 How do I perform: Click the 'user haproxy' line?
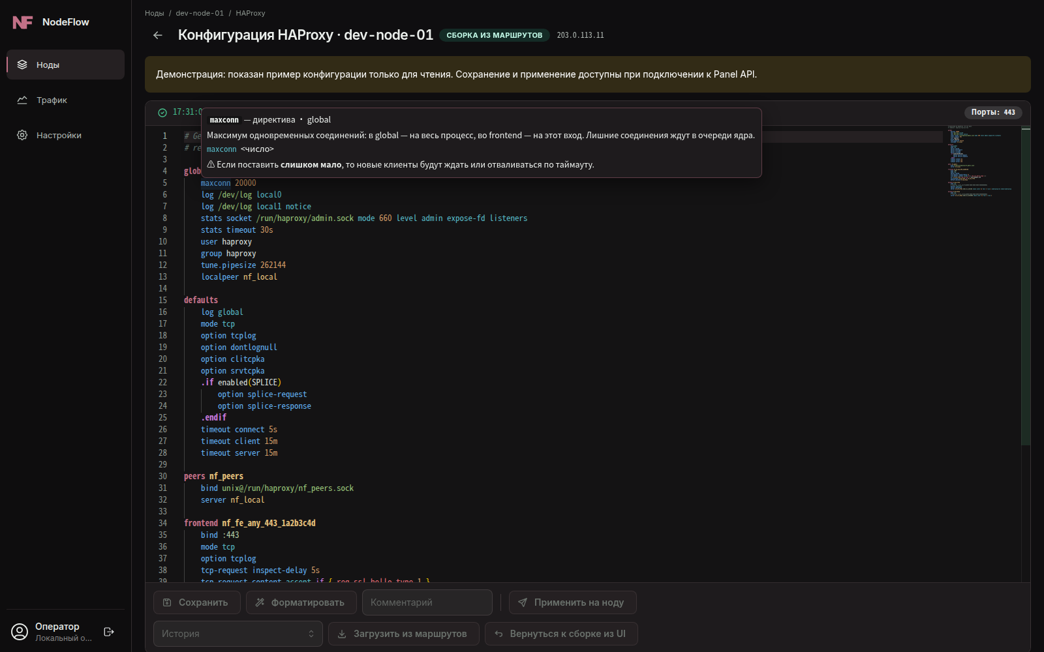coord(226,242)
